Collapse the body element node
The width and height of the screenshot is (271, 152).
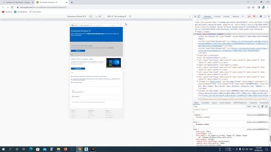[196, 34]
